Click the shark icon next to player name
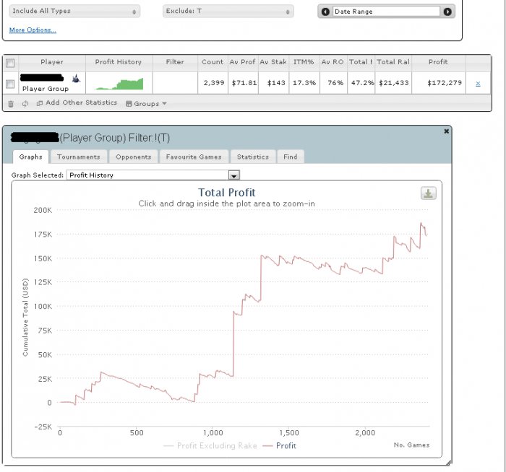This screenshot has height=472, width=506. [76, 78]
